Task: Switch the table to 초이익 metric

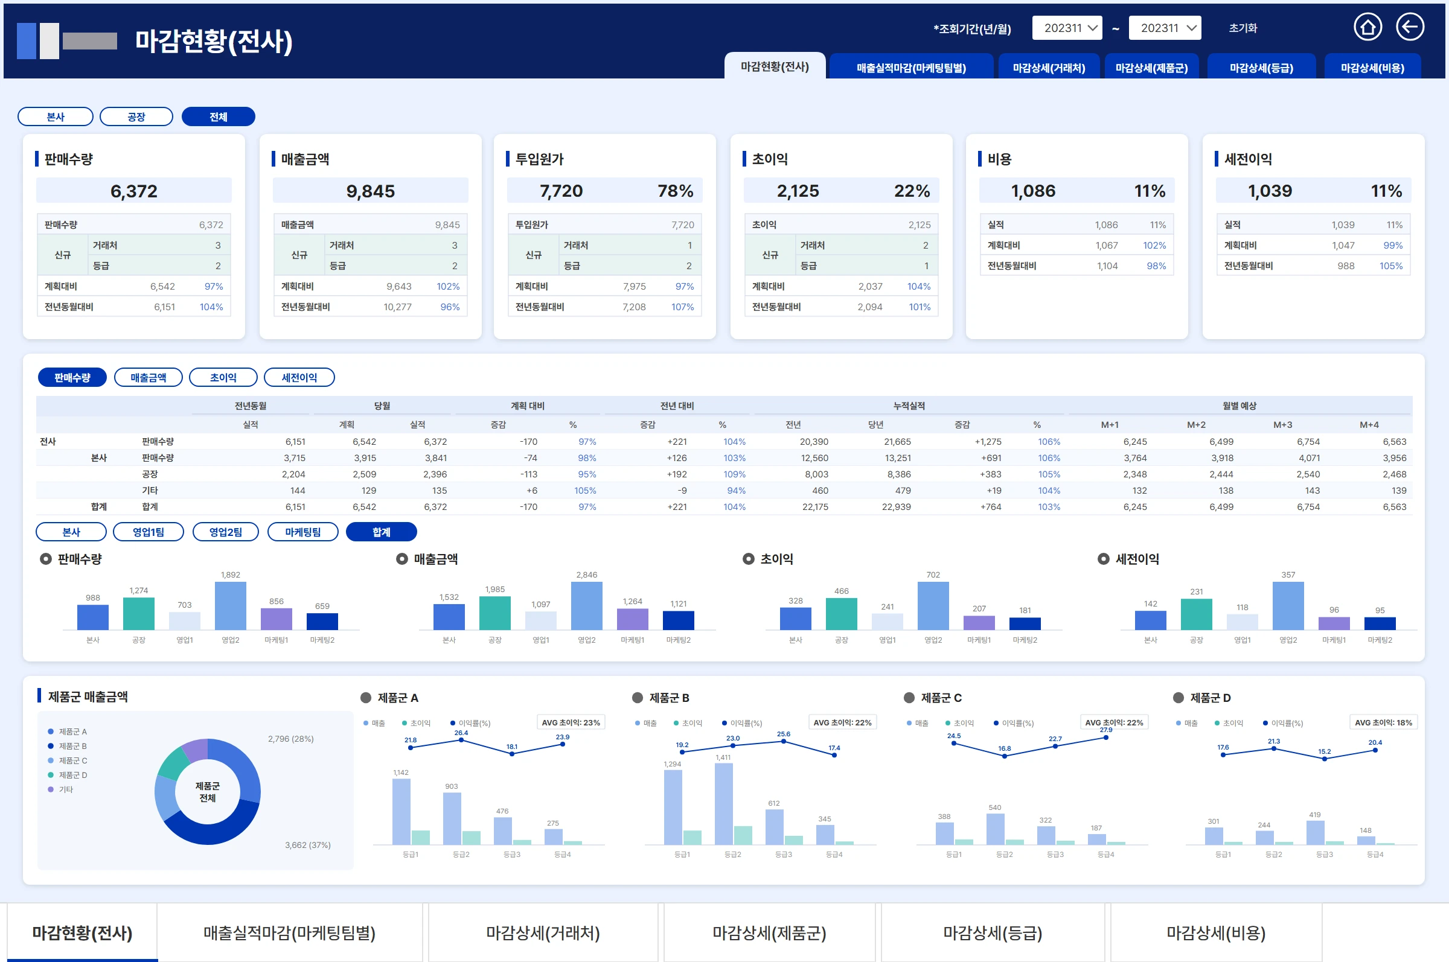Action: (223, 377)
